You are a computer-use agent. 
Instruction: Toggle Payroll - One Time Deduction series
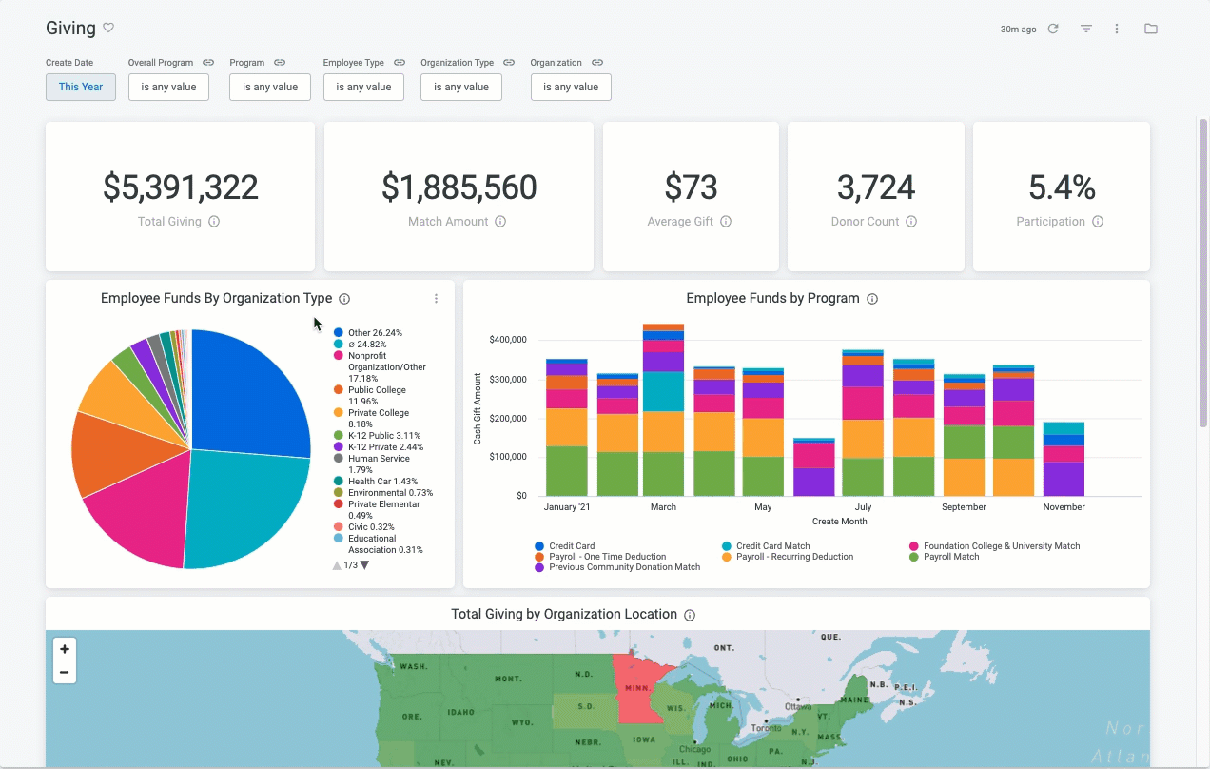[x=600, y=557]
